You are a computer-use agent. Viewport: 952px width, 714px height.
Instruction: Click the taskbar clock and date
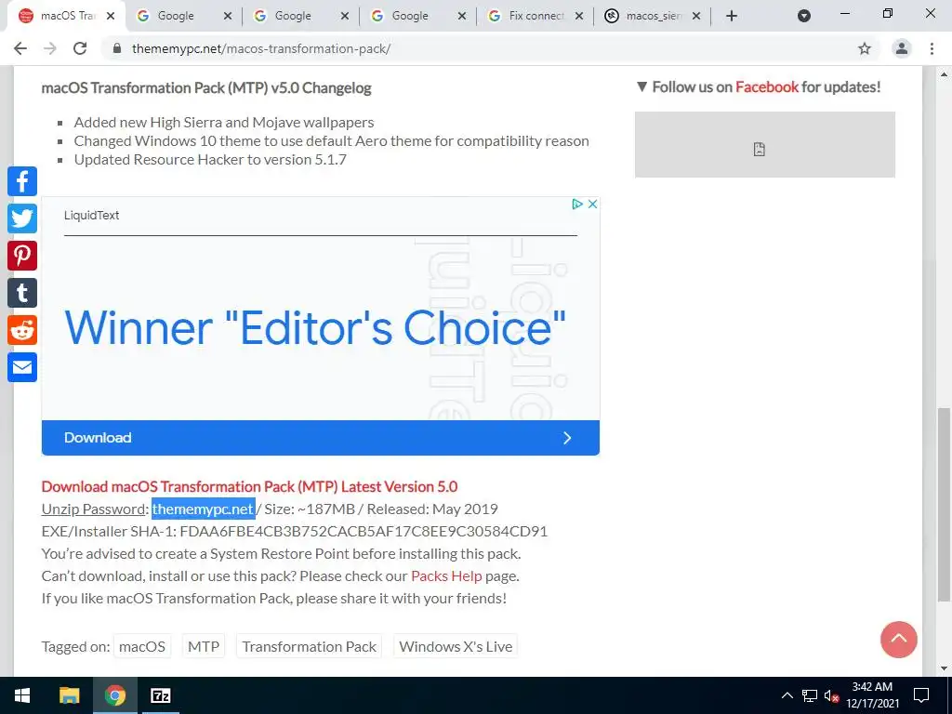click(872, 695)
